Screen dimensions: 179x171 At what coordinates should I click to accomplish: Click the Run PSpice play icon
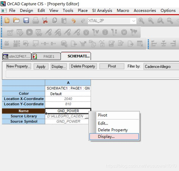[29, 32]
